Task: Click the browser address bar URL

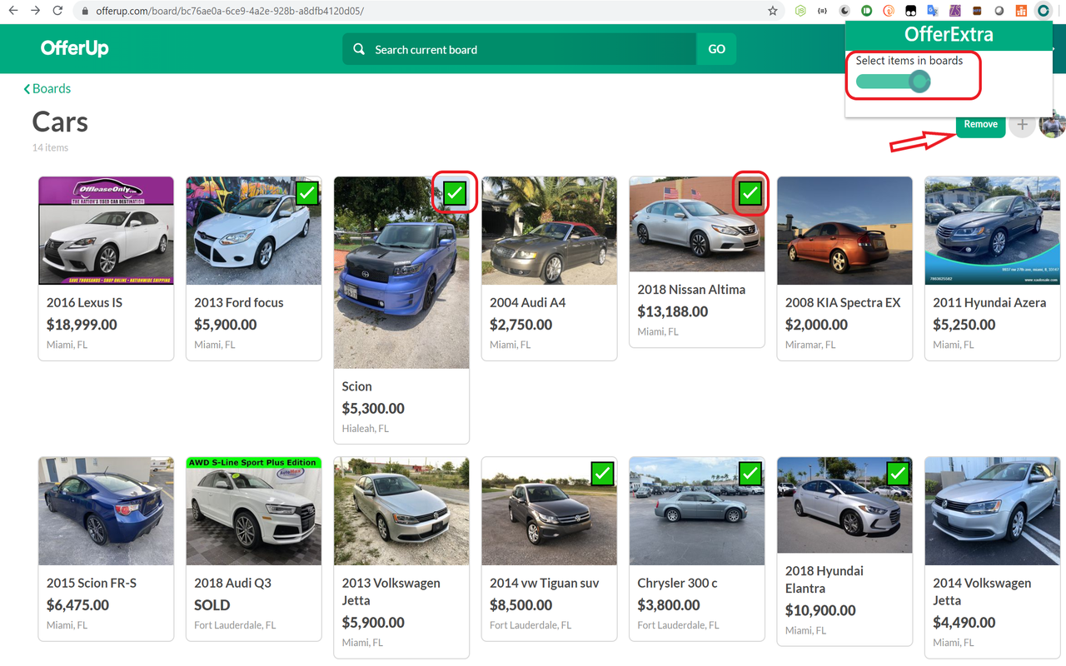Action: (230, 11)
